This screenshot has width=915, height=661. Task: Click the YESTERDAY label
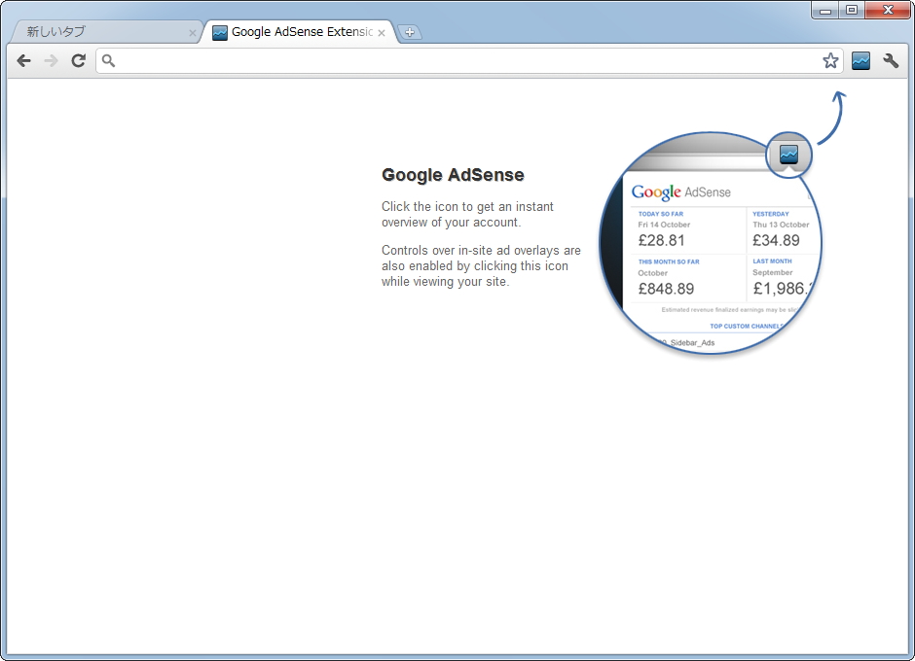[x=770, y=214]
